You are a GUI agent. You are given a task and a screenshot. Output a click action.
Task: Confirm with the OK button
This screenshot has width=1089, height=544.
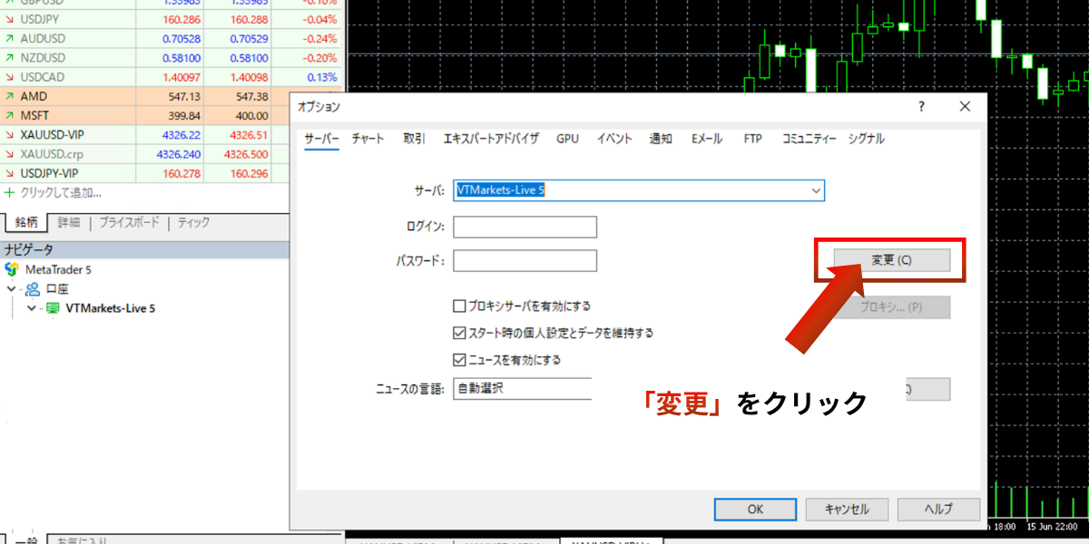pyautogui.click(x=755, y=510)
